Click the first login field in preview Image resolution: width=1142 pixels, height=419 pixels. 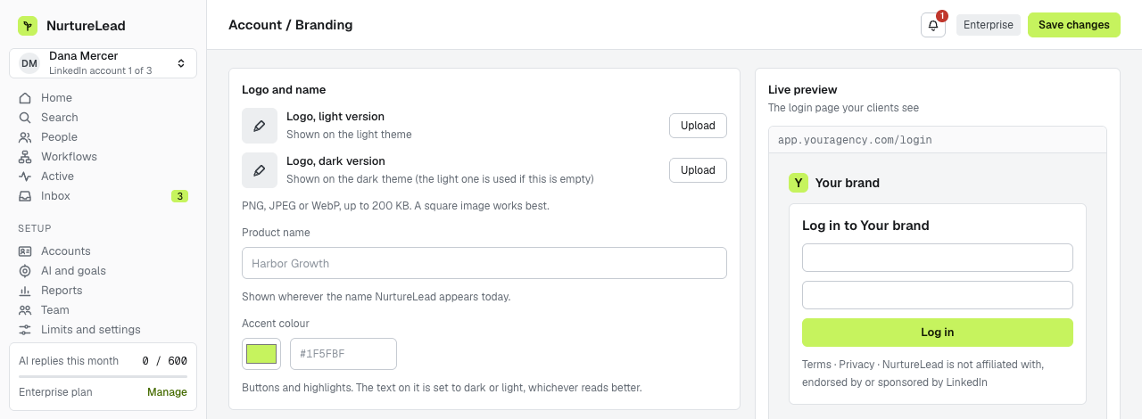[x=938, y=258]
